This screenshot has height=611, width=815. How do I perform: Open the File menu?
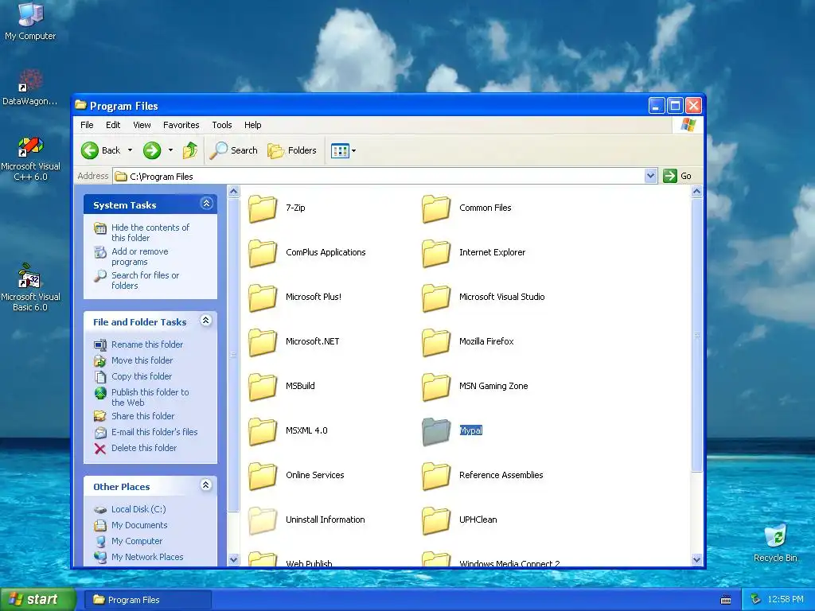87,125
